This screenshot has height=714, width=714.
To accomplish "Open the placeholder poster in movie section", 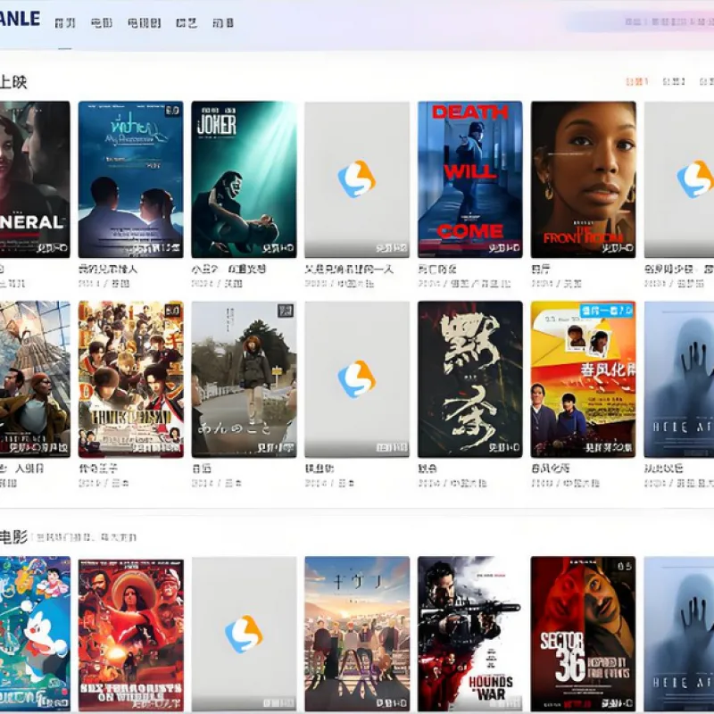I will (x=244, y=634).
